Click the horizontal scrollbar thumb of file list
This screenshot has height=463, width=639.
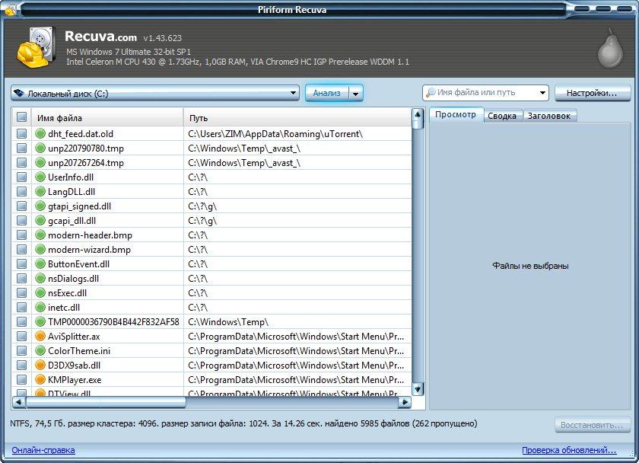pos(106,402)
